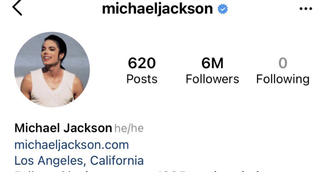Click the word California in location
Screen dimensions: 320x172
click(117, 160)
